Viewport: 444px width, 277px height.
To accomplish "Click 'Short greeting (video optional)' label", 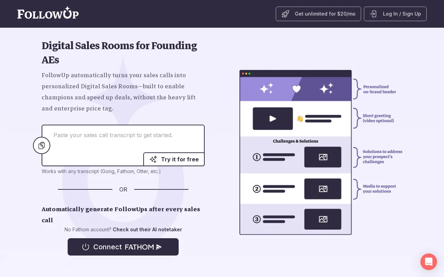I will point(378,118).
